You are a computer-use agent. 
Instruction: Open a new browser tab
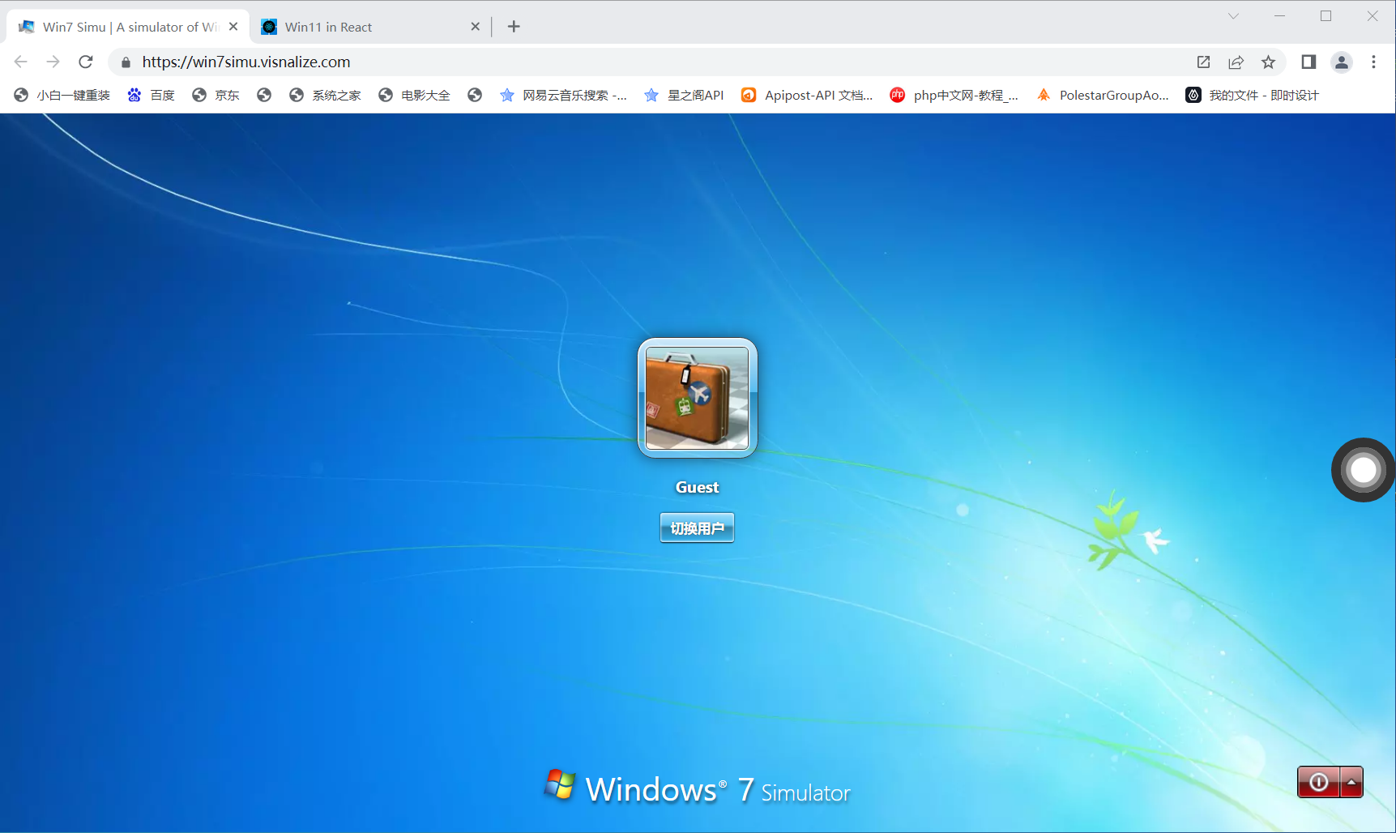click(x=514, y=27)
